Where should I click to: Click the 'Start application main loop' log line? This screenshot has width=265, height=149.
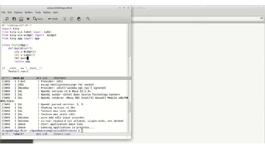click(43, 124)
